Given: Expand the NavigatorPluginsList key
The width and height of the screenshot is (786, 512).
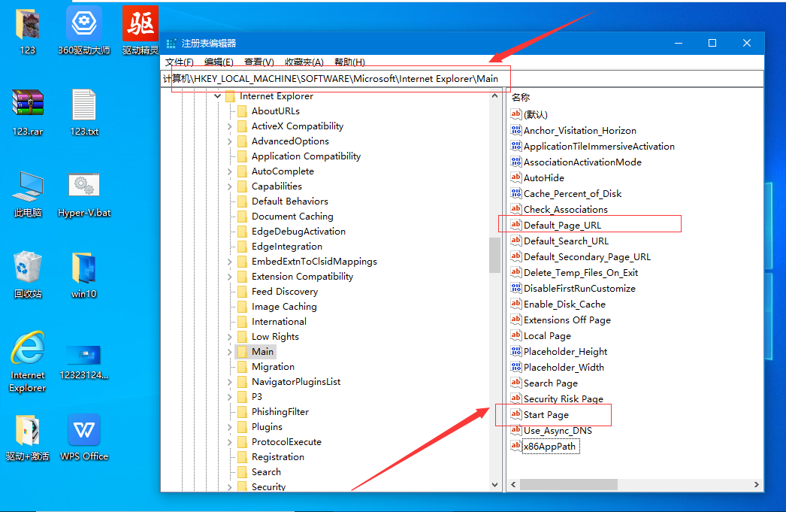Looking at the screenshot, I should (x=229, y=382).
